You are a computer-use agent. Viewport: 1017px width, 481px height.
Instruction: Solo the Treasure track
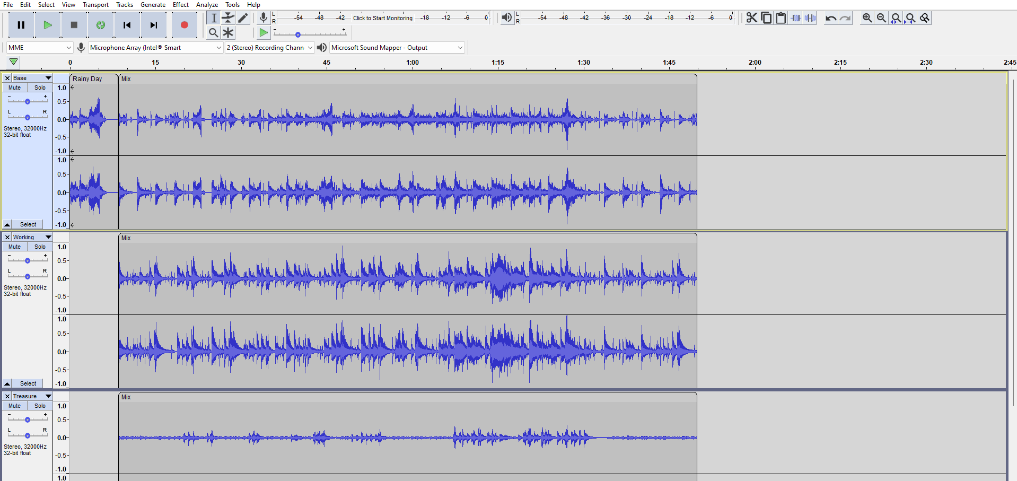point(40,406)
